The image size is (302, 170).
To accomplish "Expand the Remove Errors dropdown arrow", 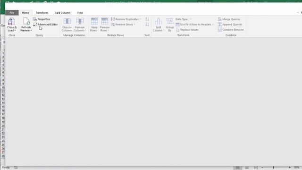I will (x=134, y=25).
